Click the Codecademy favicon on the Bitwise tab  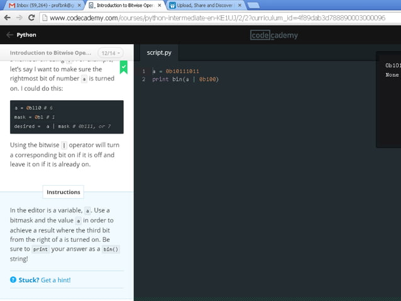coord(91,6)
